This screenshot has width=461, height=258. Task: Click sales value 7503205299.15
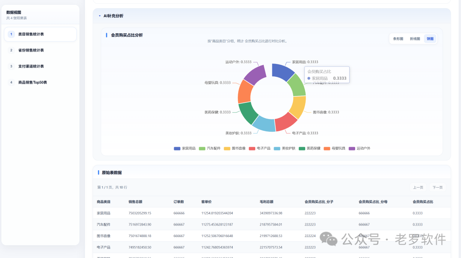coord(140,213)
